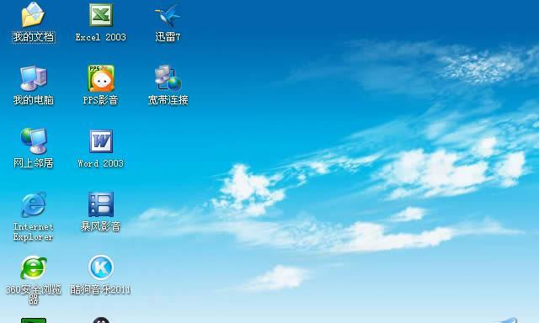Select the 'Word 2003' text label
539x323 pixels.
coord(101,163)
